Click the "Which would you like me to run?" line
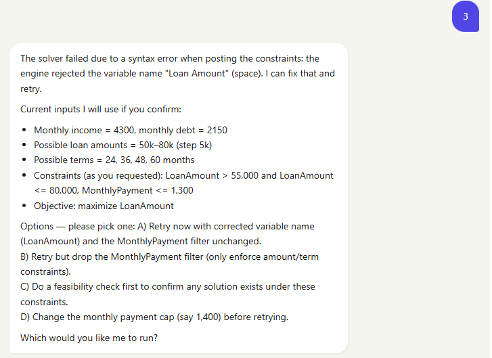 coord(89,338)
